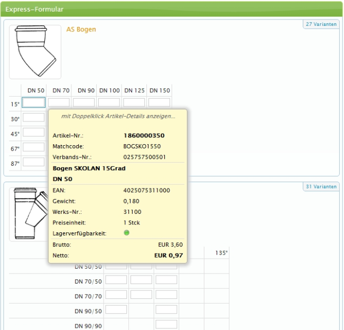This screenshot has width=344, height=330.
Task: Click the DN 70/50 row label
Action: (x=88, y=281)
